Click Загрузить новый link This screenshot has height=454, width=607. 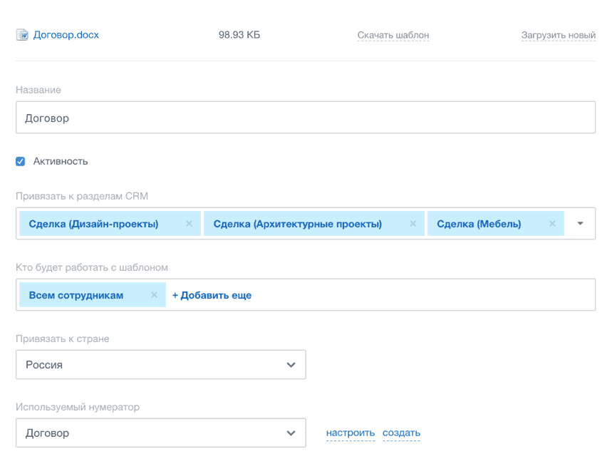[558, 35]
